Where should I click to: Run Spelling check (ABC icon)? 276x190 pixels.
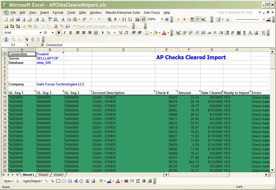click(50, 19)
